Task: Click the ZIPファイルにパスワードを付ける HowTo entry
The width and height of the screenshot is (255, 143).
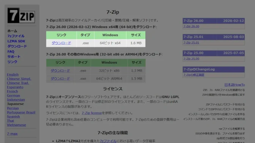Action: point(225,104)
